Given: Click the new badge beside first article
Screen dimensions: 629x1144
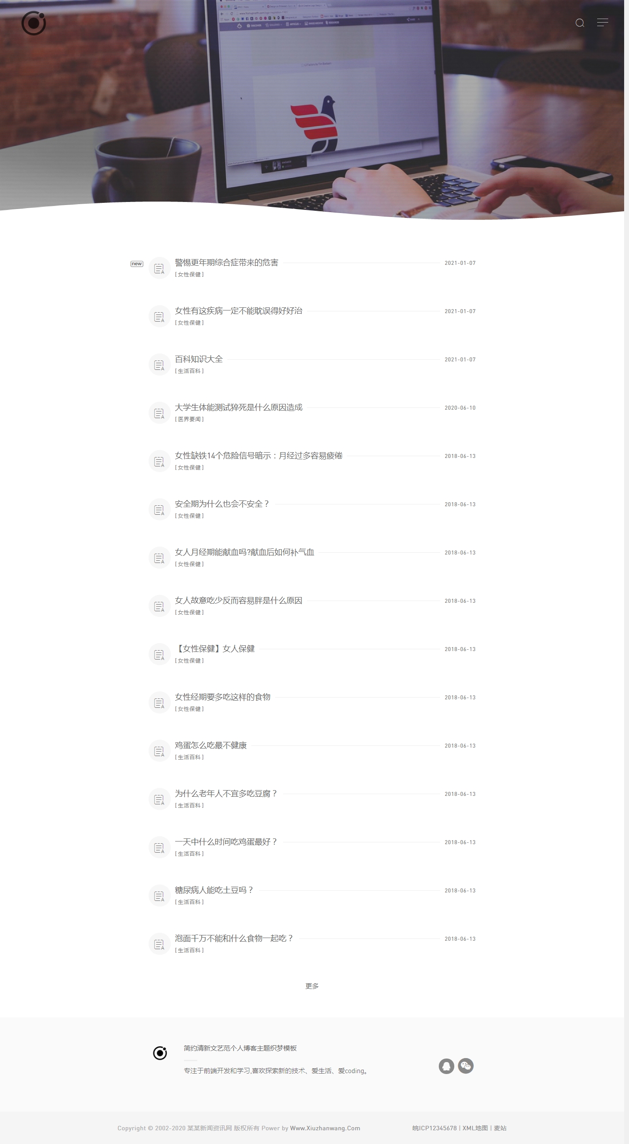Looking at the screenshot, I should point(137,264).
